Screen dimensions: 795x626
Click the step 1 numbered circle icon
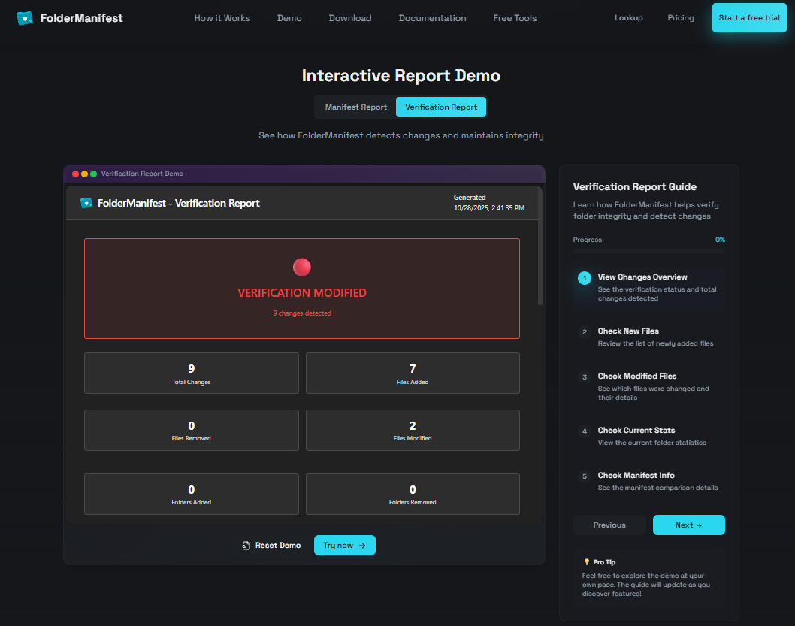(584, 278)
